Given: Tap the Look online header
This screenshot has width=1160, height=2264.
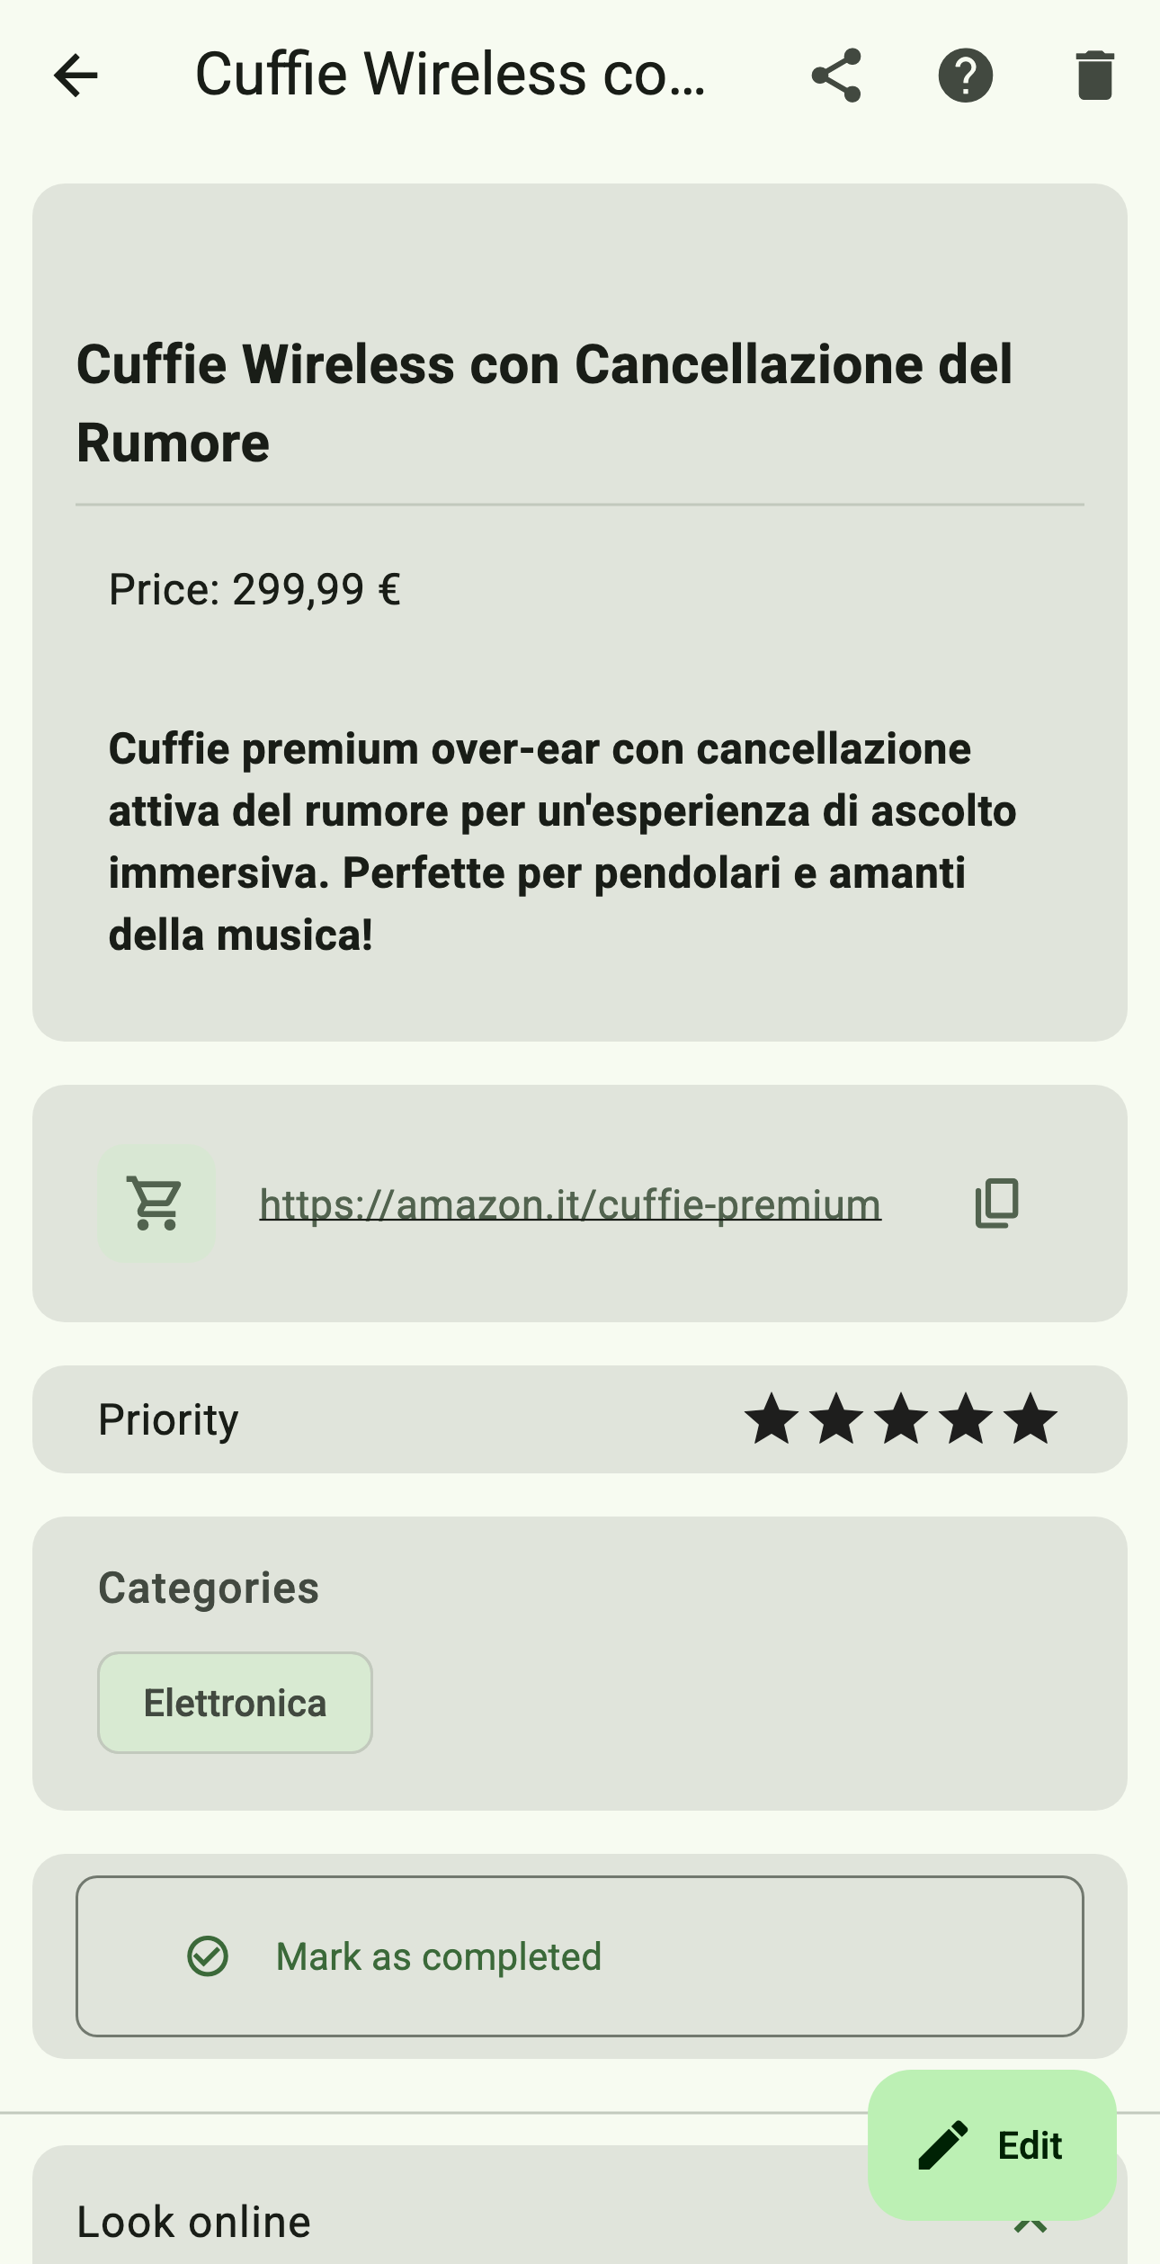Looking at the screenshot, I should (x=194, y=2222).
